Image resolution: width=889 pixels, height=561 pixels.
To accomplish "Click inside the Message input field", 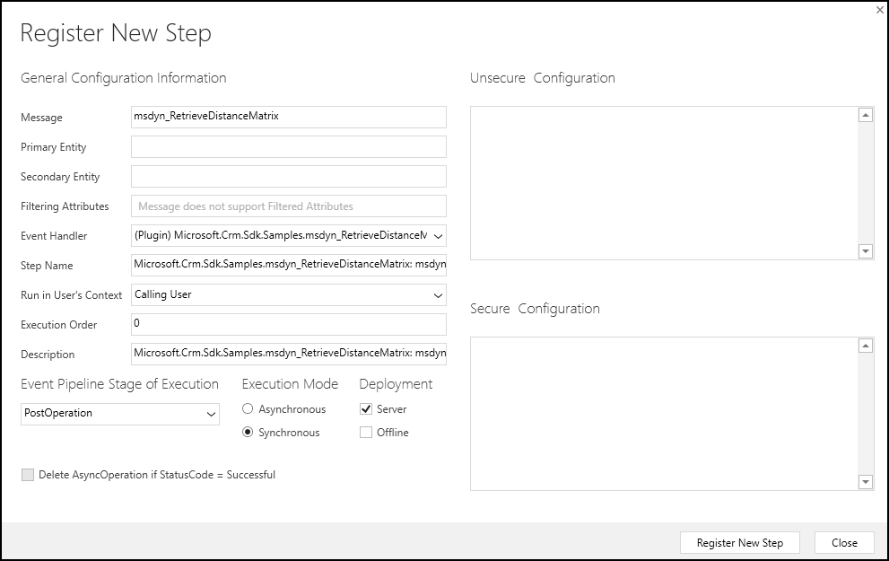I will 287,117.
